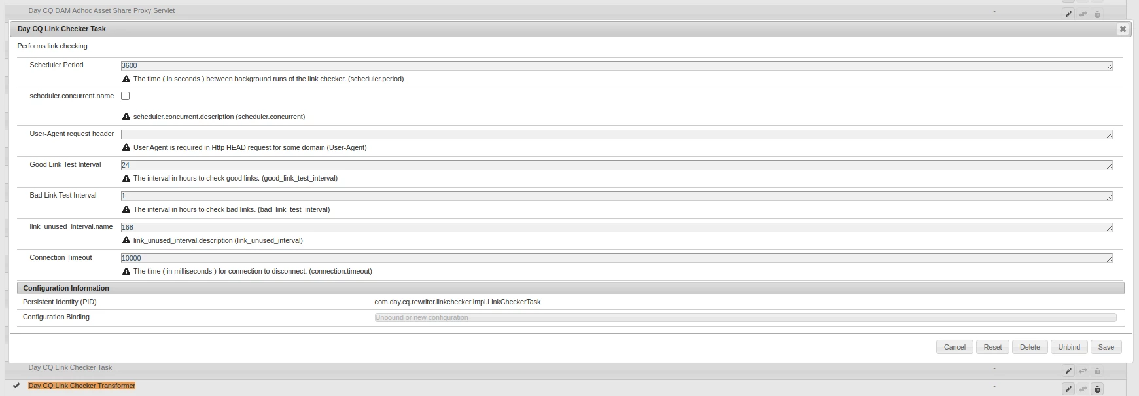Click the Configuration Information section header
The height and width of the screenshot is (396, 1139).
[570, 288]
